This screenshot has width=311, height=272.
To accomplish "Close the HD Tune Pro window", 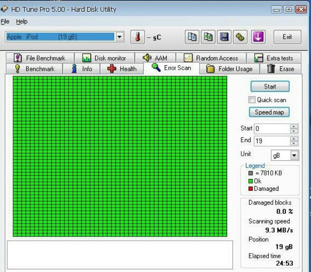I will 301,10.
